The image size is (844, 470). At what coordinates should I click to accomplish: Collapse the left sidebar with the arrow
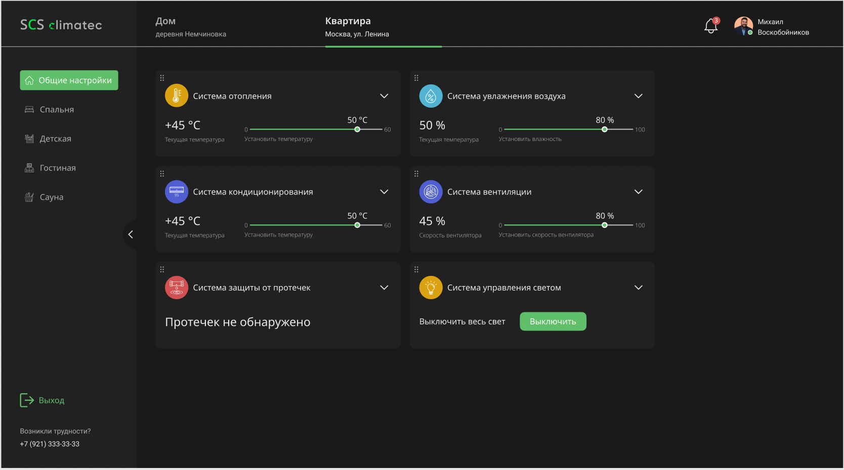click(131, 234)
